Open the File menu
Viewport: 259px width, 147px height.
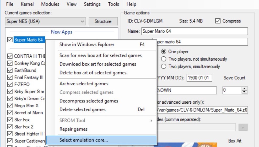(x=10, y=4)
